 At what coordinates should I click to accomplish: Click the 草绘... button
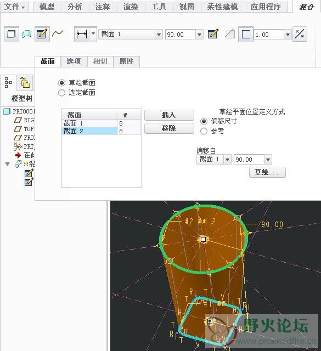coord(267,172)
